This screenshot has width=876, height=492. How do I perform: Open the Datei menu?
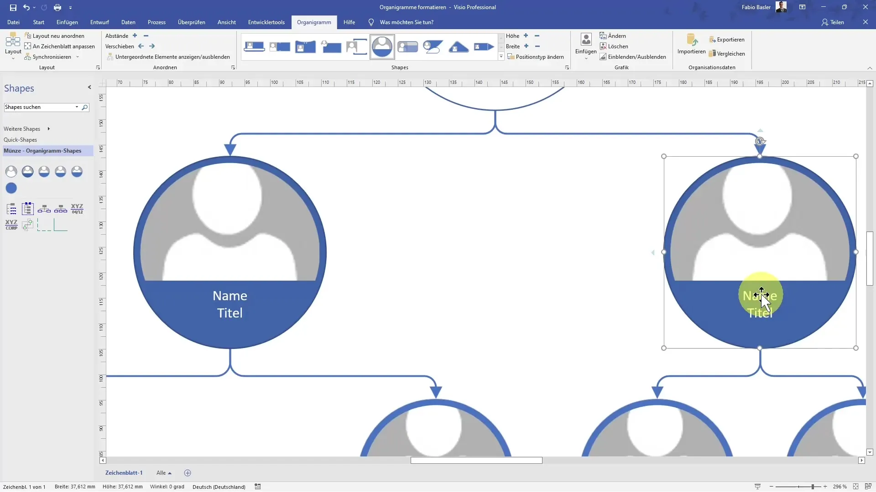(13, 22)
